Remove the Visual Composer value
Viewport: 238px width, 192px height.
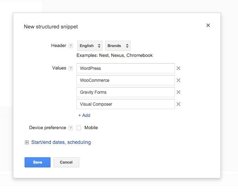[178, 104]
